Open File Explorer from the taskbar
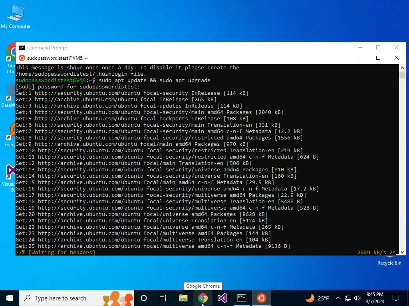The image size is (409, 306). pos(183,298)
